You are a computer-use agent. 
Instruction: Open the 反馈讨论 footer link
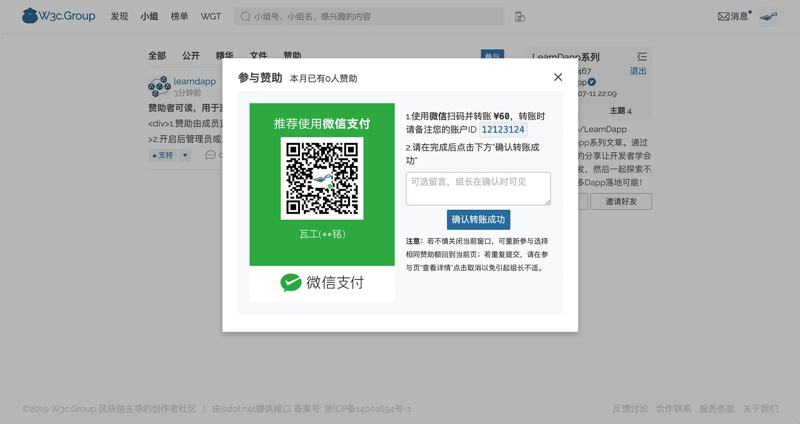(630, 409)
